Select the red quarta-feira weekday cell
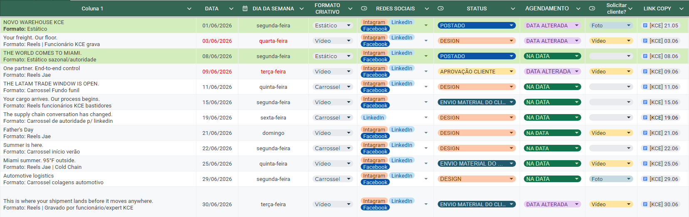Screen dimensions: 689x217 tap(273, 41)
